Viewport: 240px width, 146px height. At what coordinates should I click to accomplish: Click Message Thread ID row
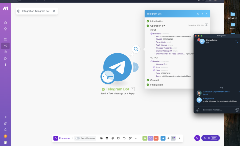tap(167, 48)
